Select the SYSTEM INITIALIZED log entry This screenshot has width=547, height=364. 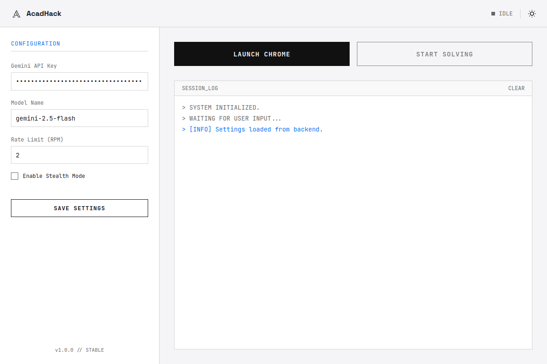tap(221, 107)
